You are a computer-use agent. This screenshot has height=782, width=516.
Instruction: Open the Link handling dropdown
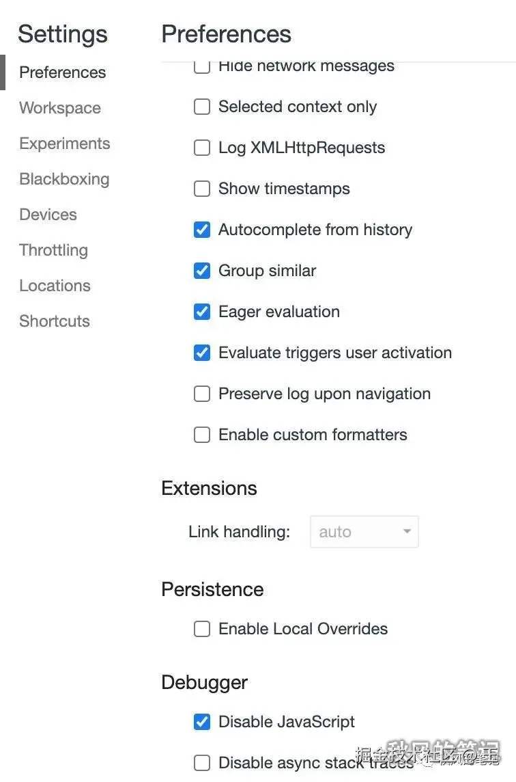(x=364, y=532)
